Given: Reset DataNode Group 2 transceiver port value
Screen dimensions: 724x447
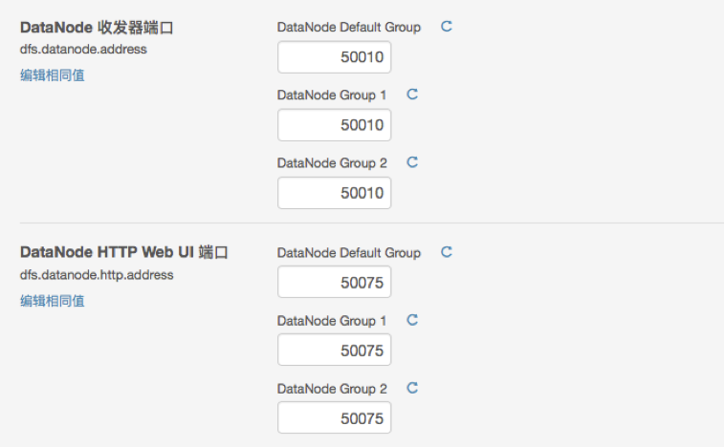Looking at the screenshot, I should tap(412, 162).
